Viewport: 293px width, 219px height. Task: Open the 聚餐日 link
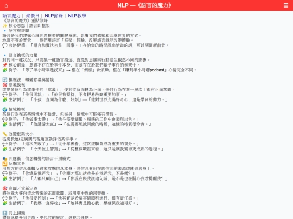pyautogui.click(x=33, y=16)
